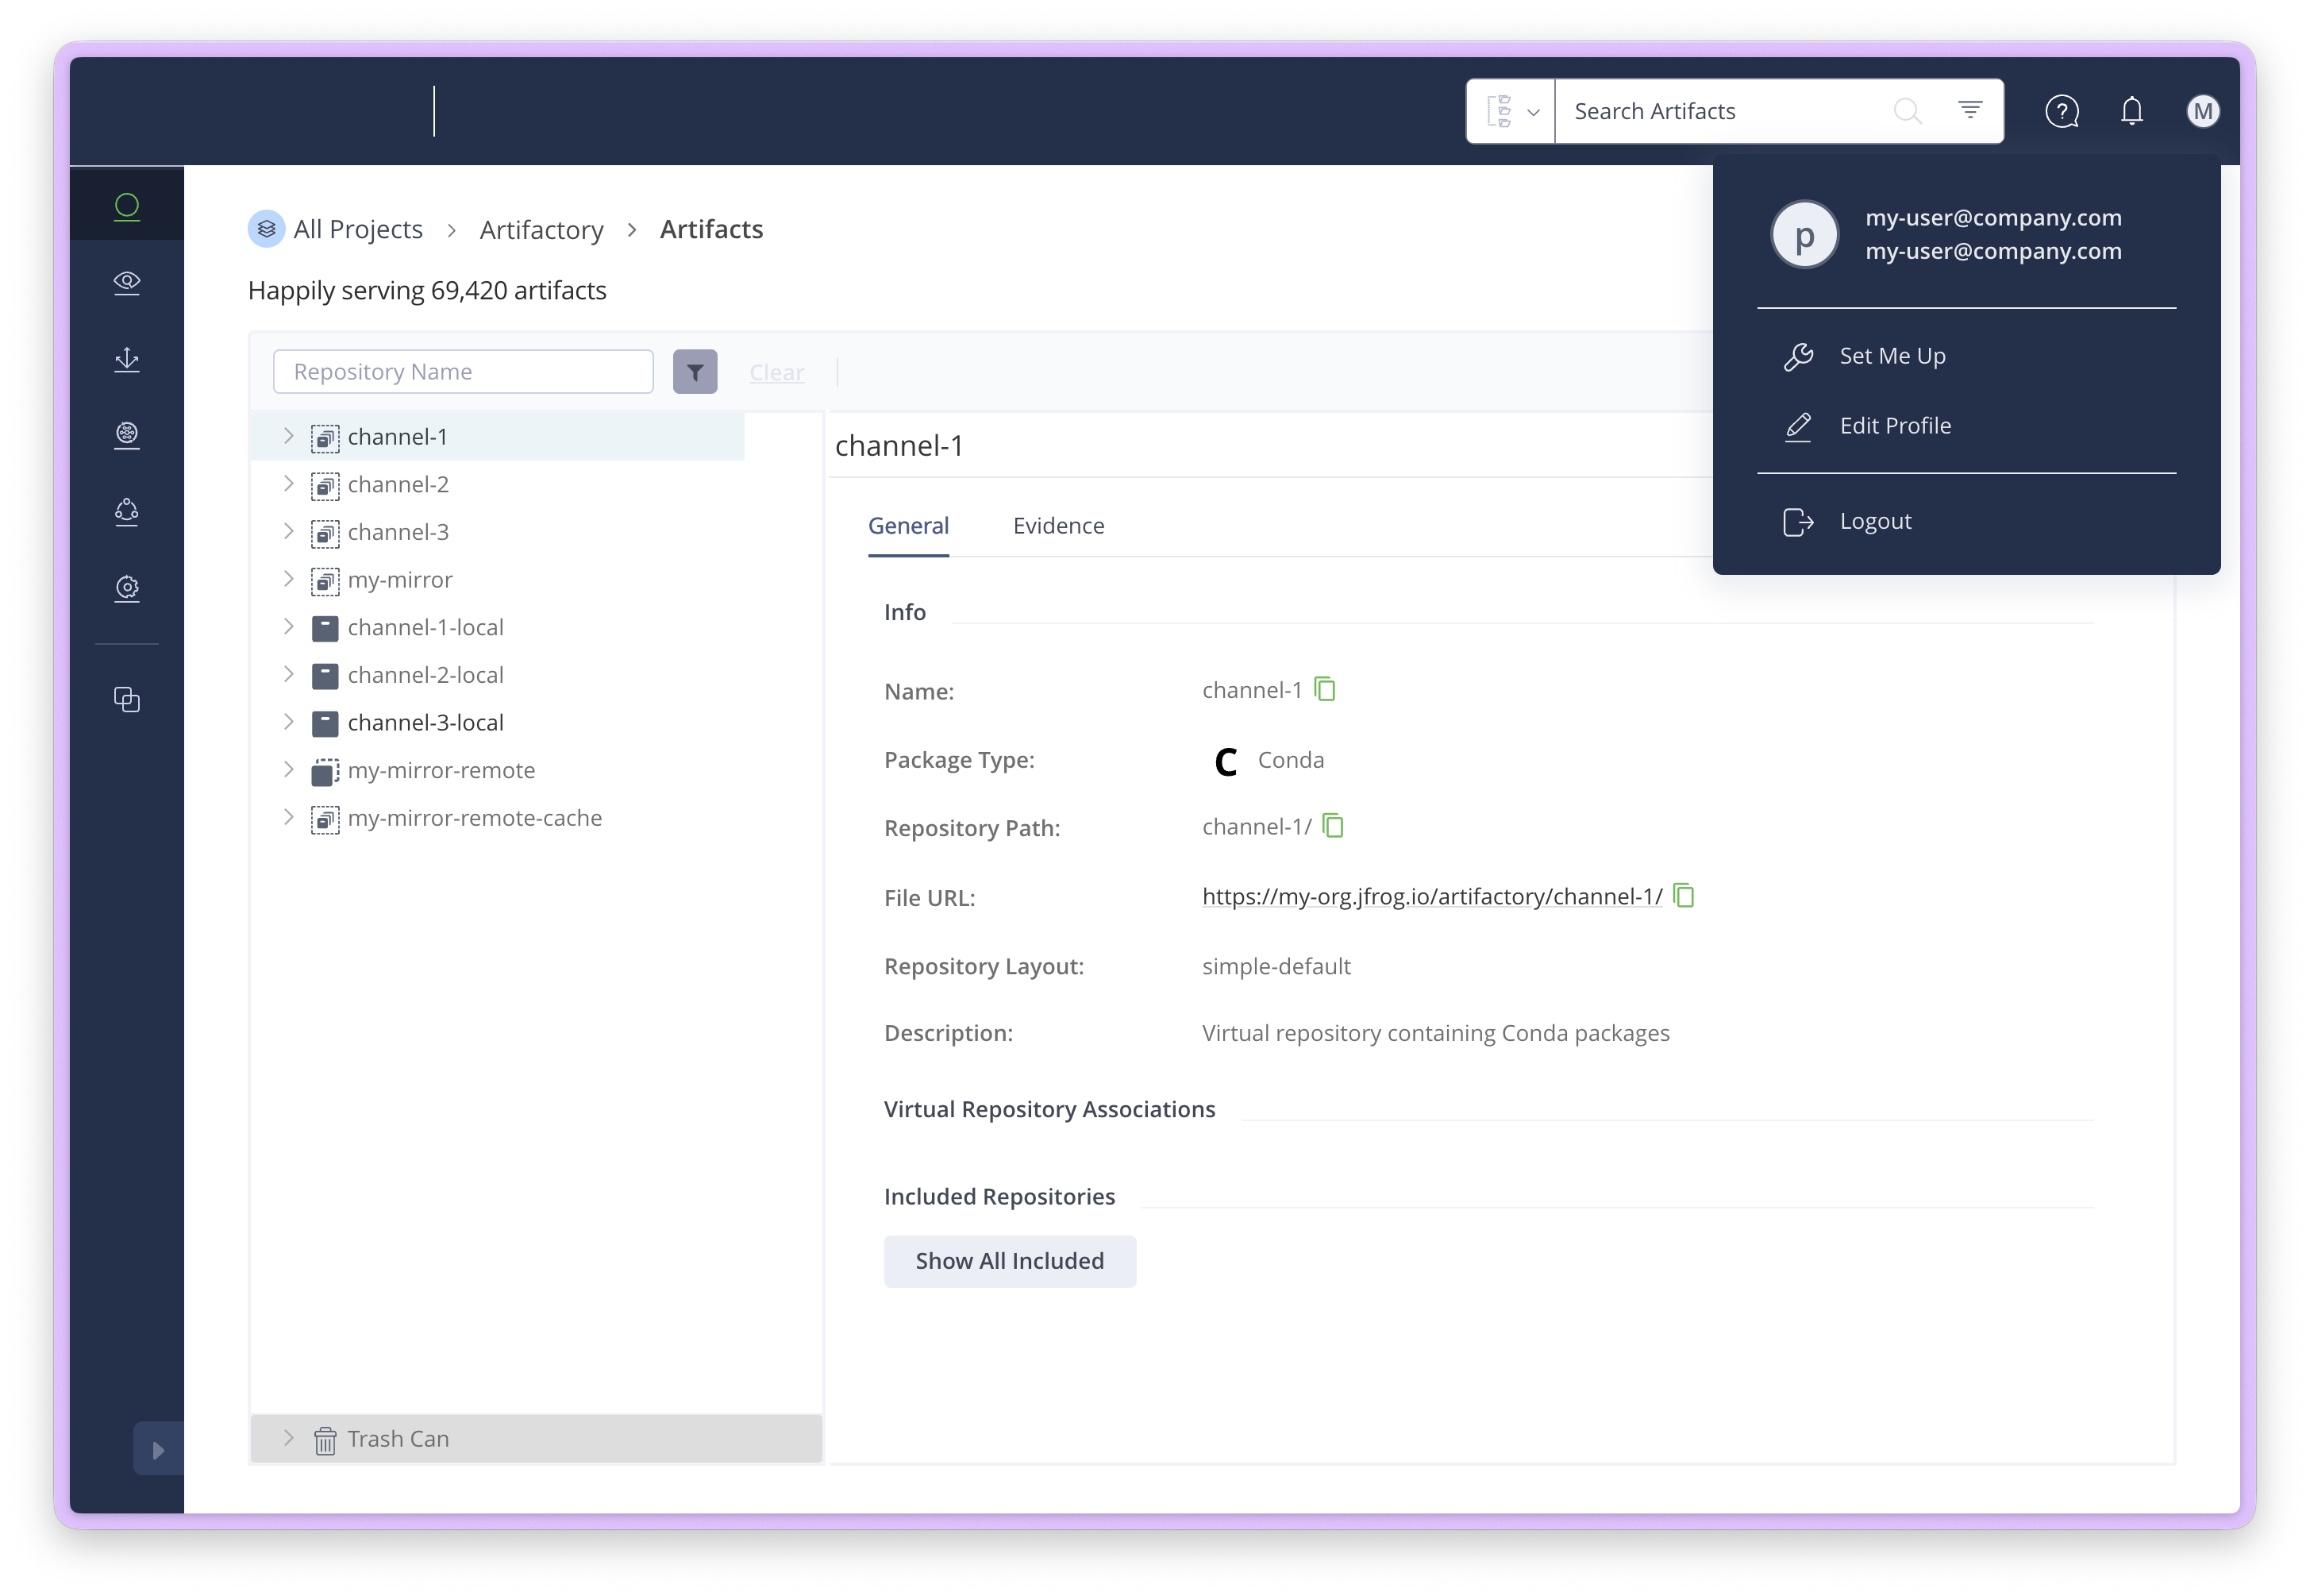The height and width of the screenshot is (1596, 2310).
Task: Choose Set Me Up menu item
Action: click(x=1891, y=356)
